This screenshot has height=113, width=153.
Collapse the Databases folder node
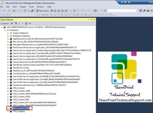click(x=5, y=30)
